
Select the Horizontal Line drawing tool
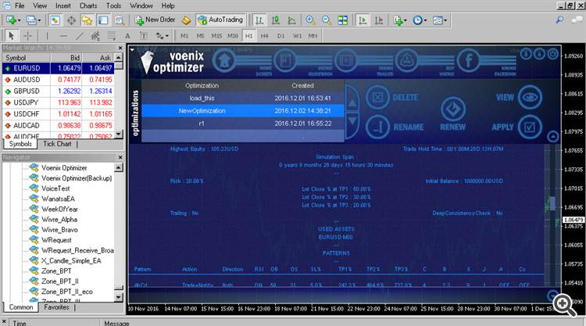coord(63,36)
